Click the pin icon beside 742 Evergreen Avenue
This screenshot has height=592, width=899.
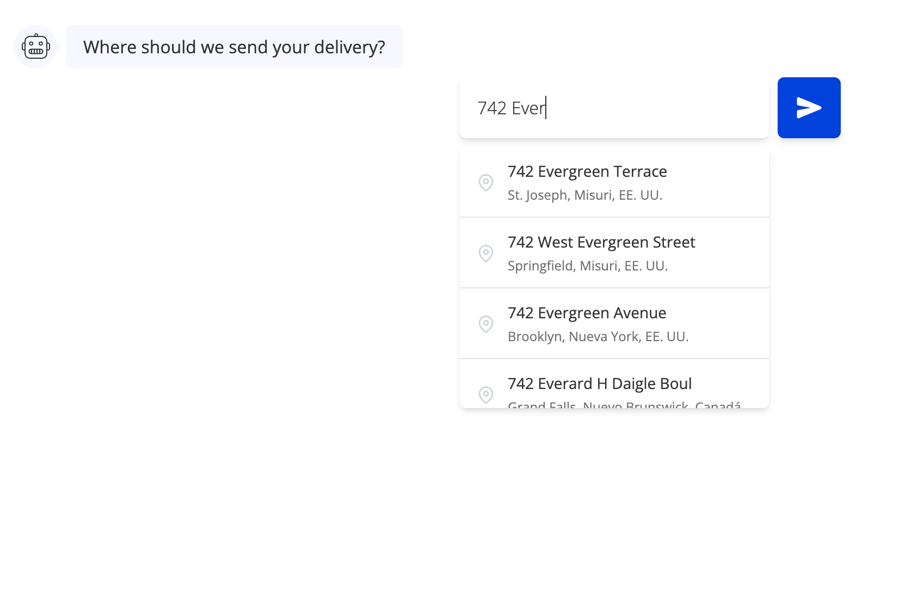tap(486, 324)
